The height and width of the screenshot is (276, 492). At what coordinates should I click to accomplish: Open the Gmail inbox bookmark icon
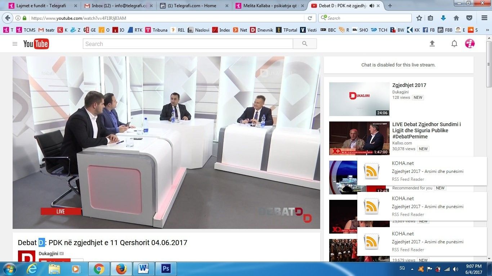[x=87, y=6]
